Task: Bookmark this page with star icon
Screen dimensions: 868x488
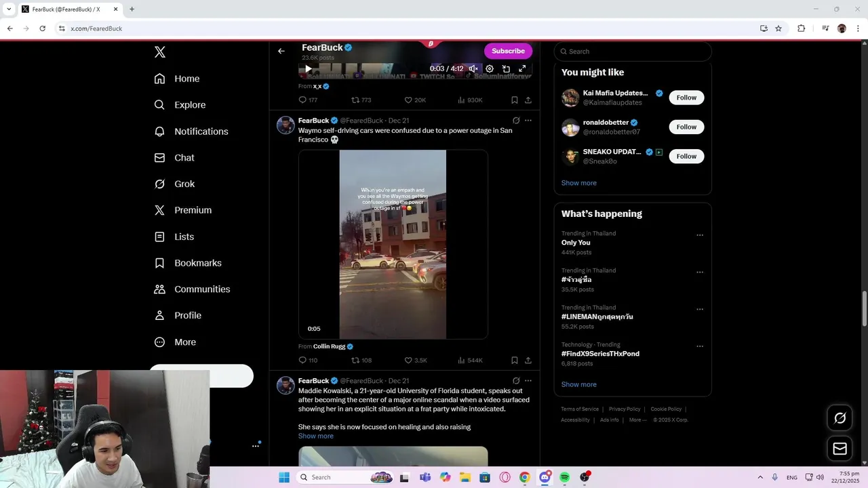Action: pos(778,28)
